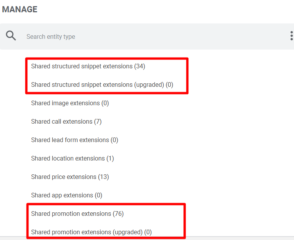294x240 pixels.
Task: Select Shared structured snippet extensions (34)
Action: point(88,66)
